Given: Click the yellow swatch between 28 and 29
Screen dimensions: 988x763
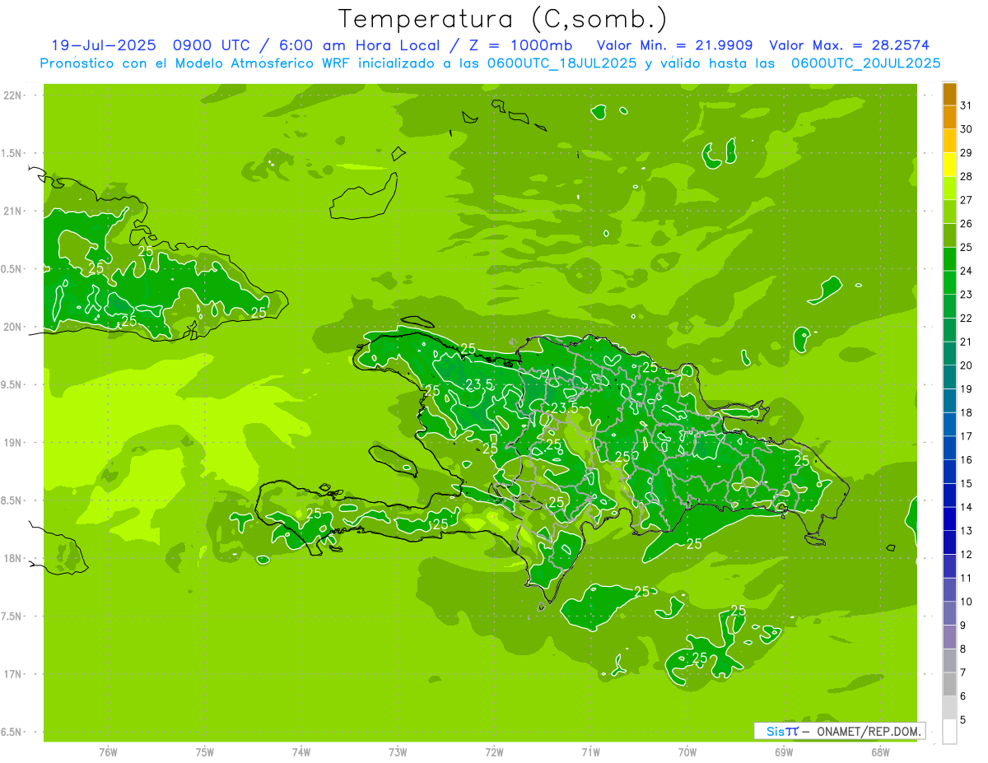Looking at the screenshot, I should coord(949,165).
